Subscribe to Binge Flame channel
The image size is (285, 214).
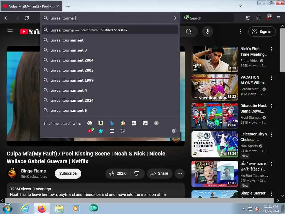click(x=68, y=173)
